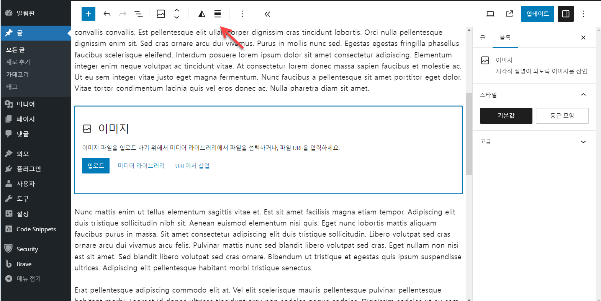Screen dimensions: 601x301
Task: Click the 미디어 menu icon
Action: point(9,104)
